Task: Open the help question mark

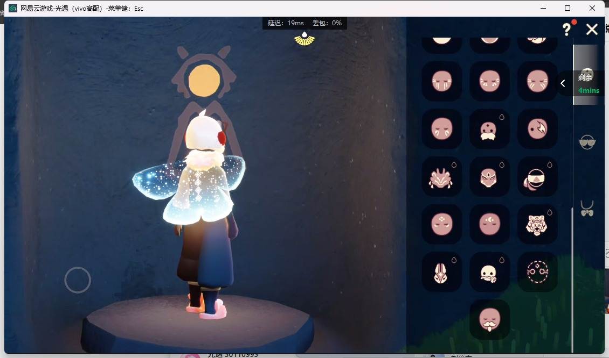Action: point(567,29)
